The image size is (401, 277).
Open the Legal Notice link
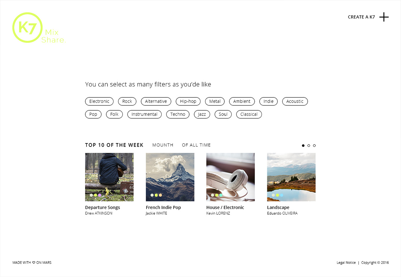point(346,263)
